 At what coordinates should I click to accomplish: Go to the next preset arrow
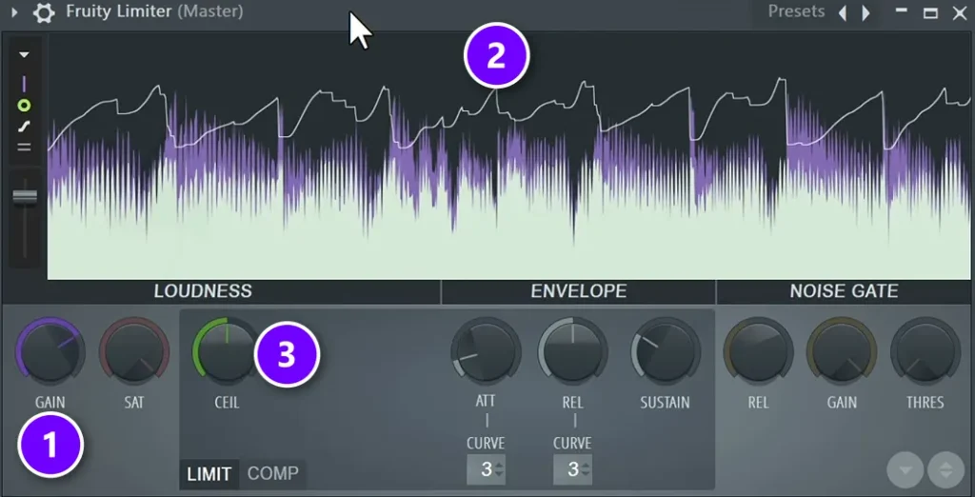coord(866,12)
